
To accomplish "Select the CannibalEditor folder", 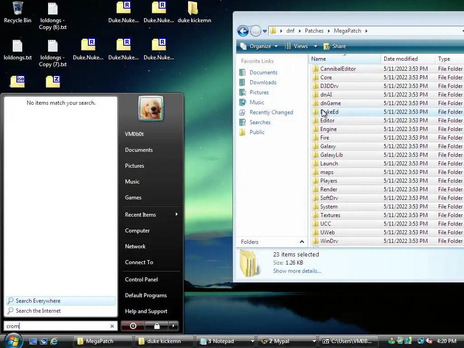I will pyautogui.click(x=338, y=69).
